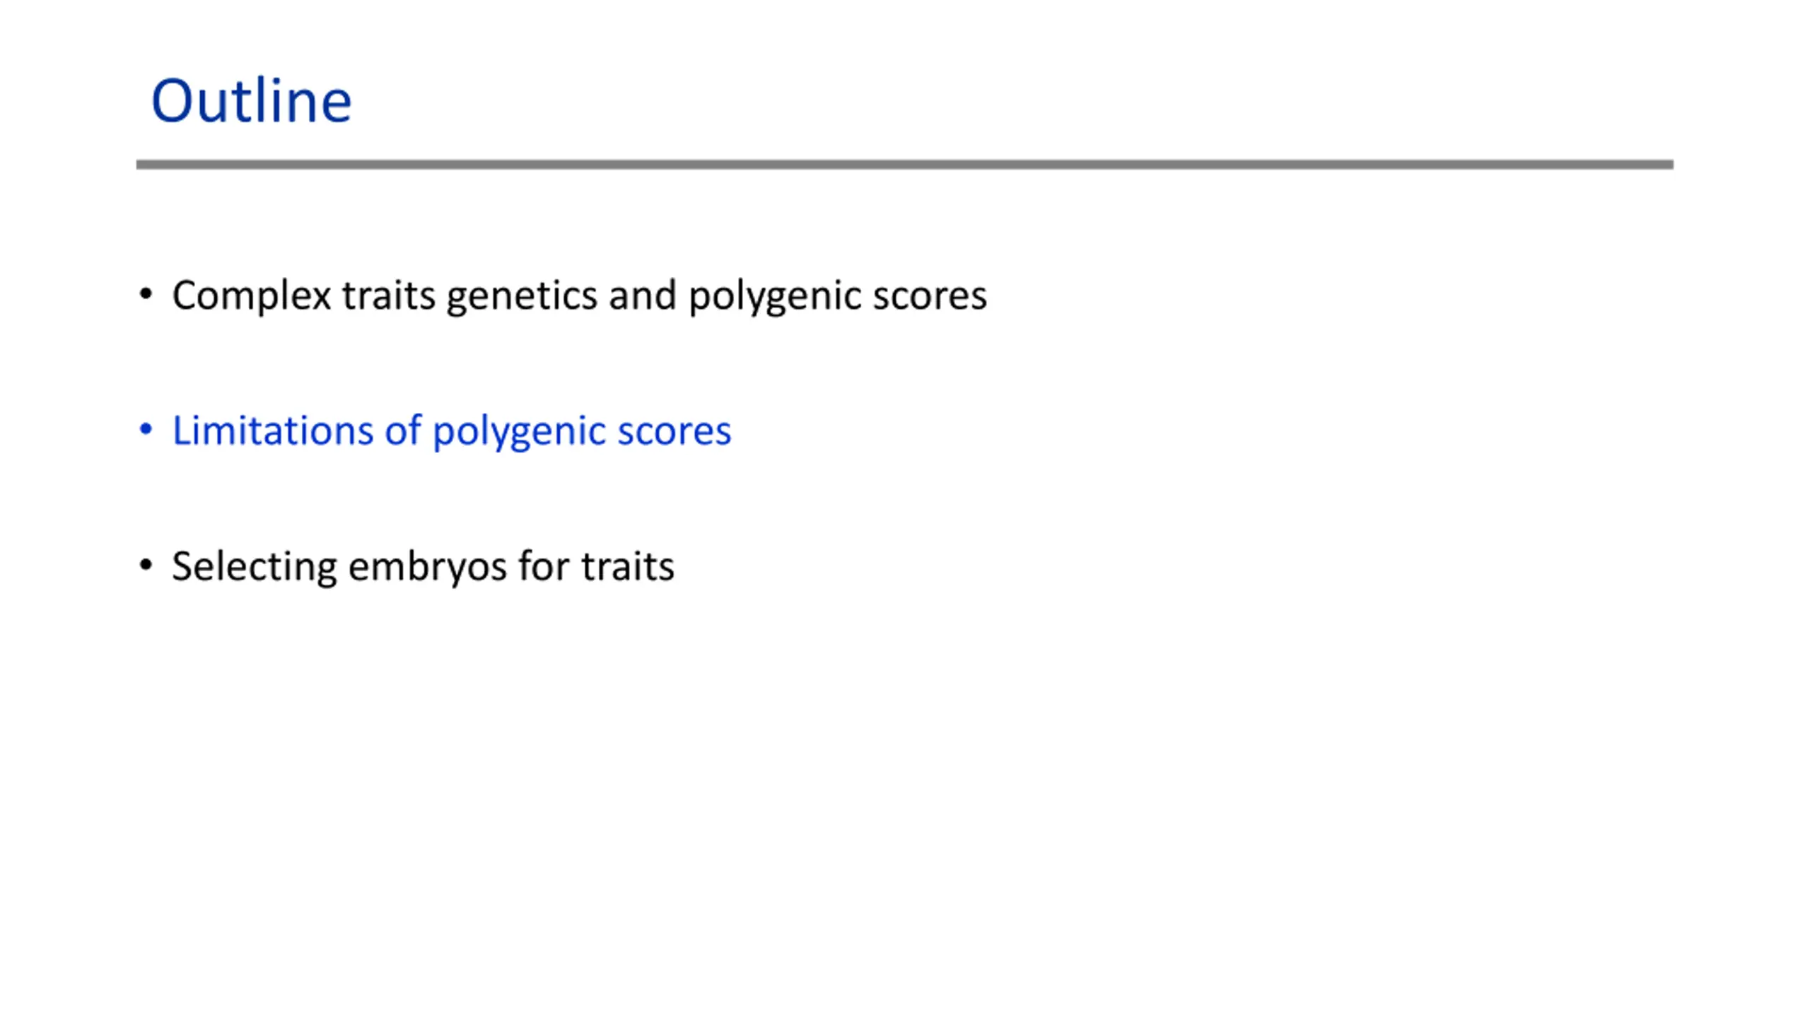Screen dimensions: 1810x1018
Task: Click the word "scores" ending the first bullet
Action: pos(929,296)
